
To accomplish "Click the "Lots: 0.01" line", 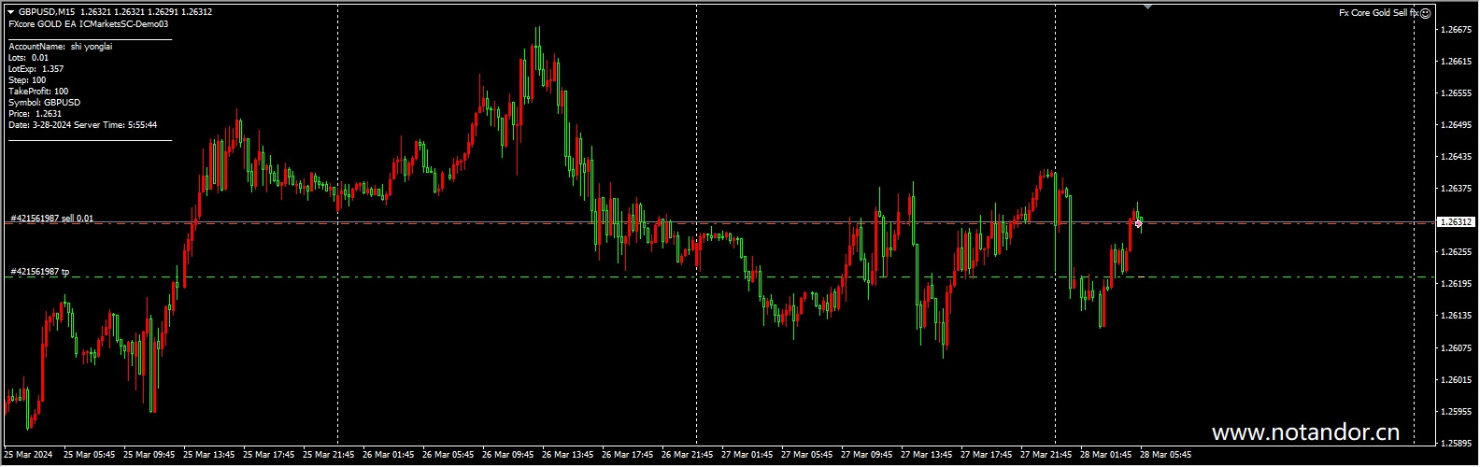I will tap(28, 58).
